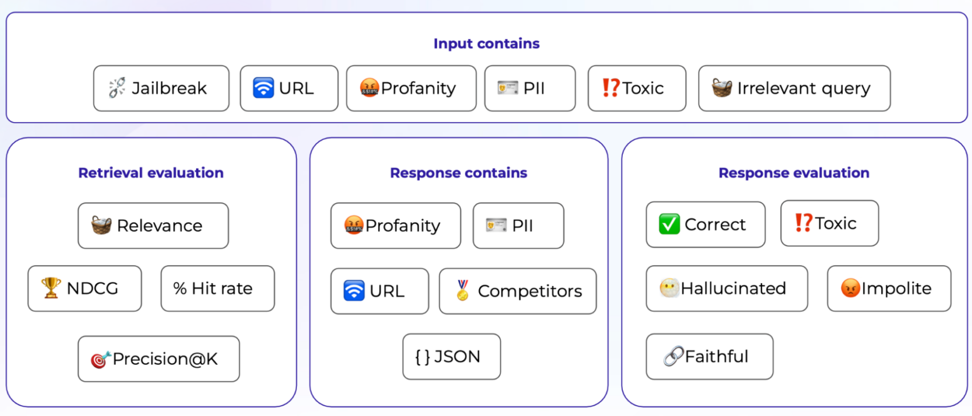The width and height of the screenshot is (972, 416).
Task: Click the Response evaluation heading
Action: coord(794,173)
